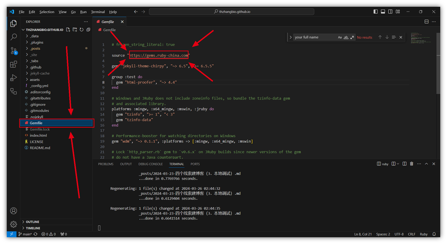Open the Accounts menu in the activity bar
The width and height of the screenshot is (447, 244).
click(x=14, y=211)
